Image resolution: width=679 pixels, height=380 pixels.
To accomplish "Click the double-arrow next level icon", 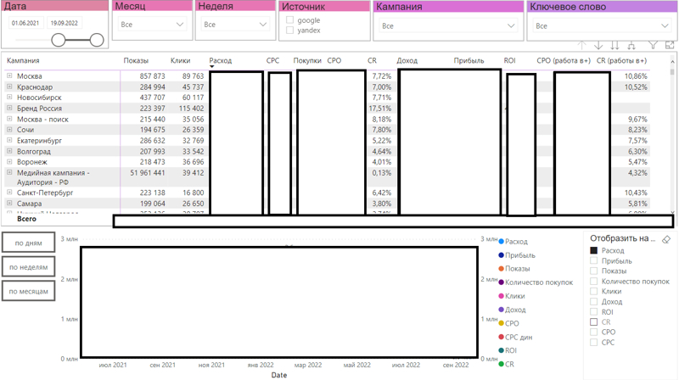I will pos(615,46).
